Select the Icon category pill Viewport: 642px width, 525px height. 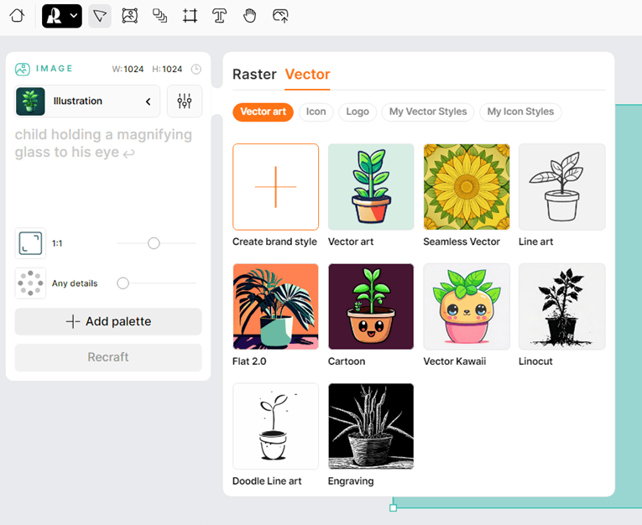pyautogui.click(x=316, y=112)
